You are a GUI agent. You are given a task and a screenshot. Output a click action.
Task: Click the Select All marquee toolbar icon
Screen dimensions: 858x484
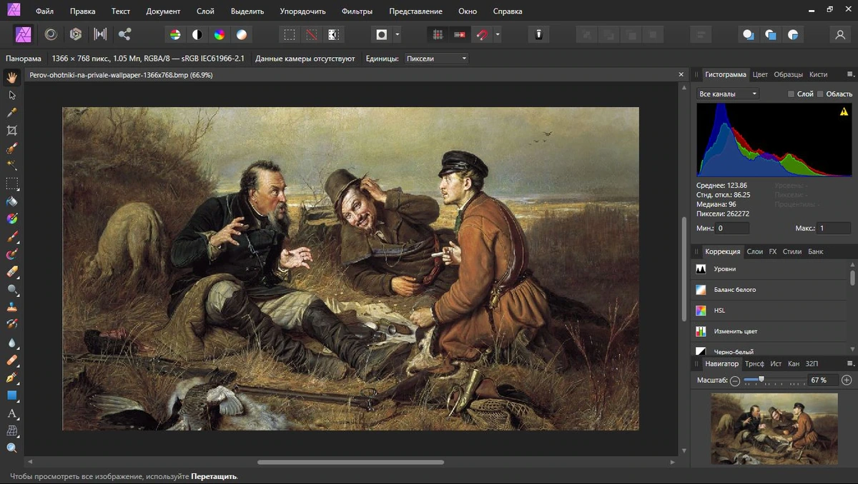[289, 34]
